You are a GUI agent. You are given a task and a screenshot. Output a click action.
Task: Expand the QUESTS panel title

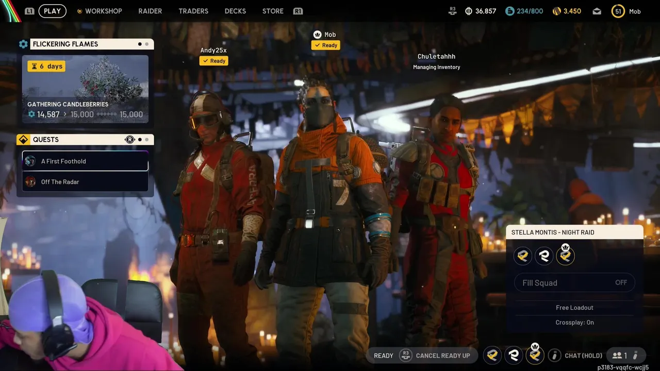pos(46,140)
